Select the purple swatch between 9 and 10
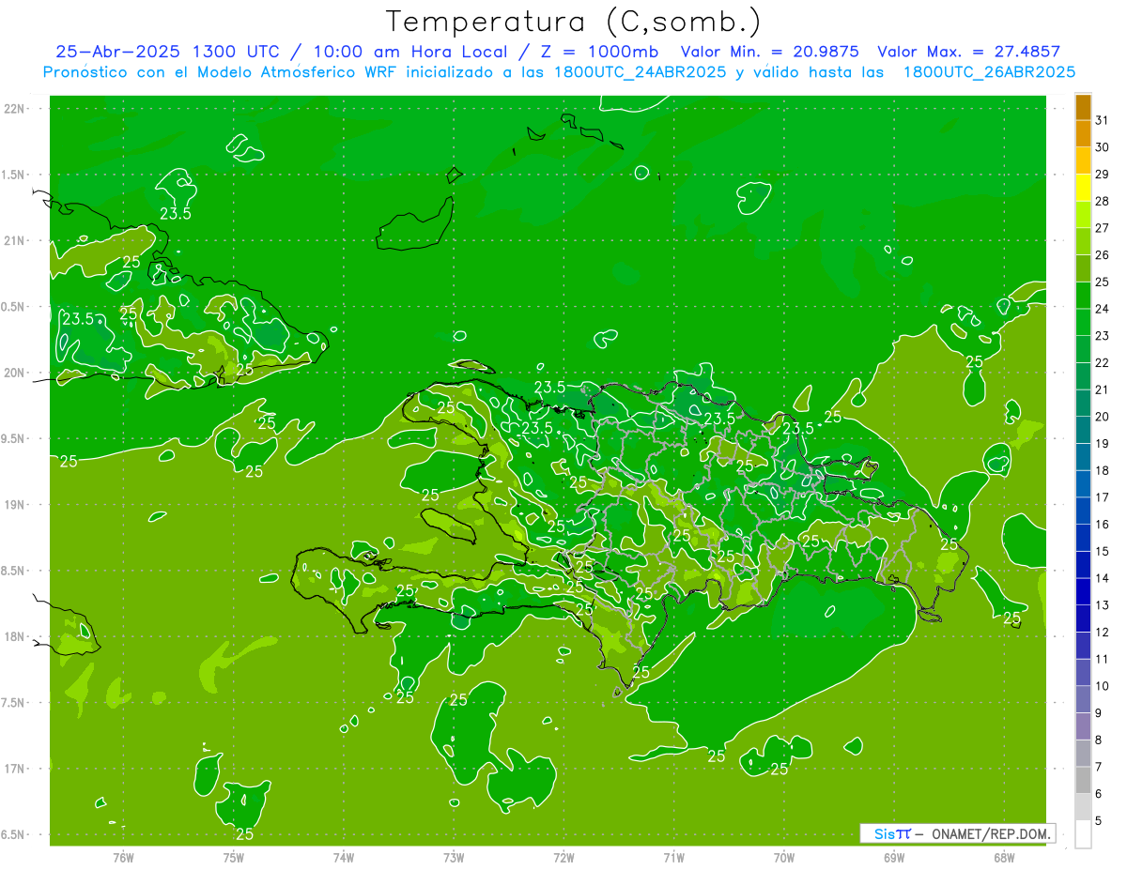Screen dimensions: 1127x870 1084,699
